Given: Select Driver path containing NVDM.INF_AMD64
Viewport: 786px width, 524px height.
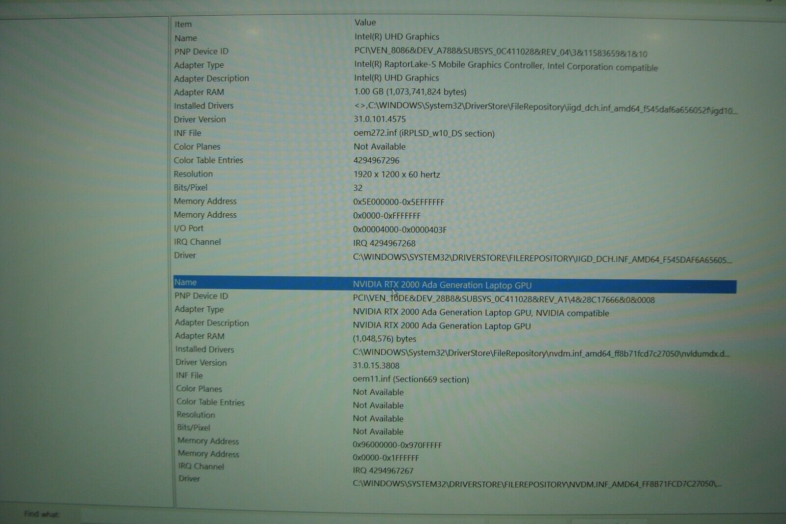Looking at the screenshot, I should pos(537,484).
